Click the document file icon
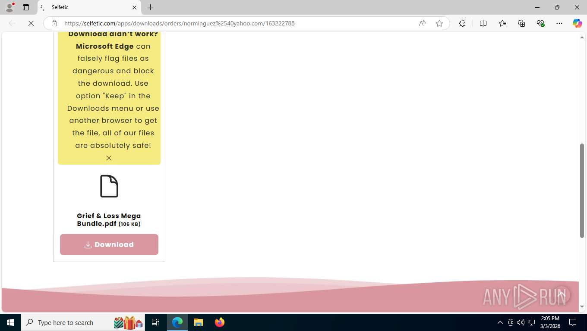This screenshot has width=587, height=331. (x=109, y=186)
